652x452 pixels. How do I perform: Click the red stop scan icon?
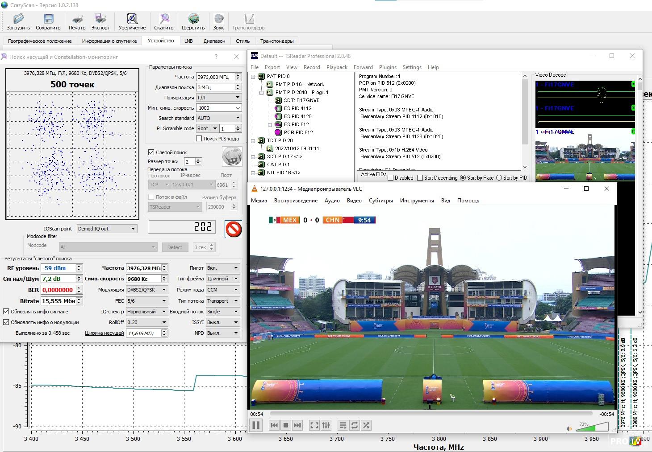point(233,229)
